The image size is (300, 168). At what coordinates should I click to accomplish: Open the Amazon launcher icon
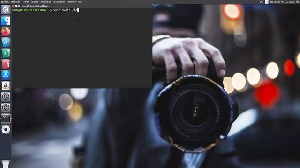point(6,86)
